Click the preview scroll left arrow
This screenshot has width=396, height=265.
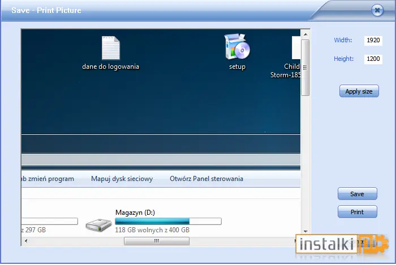pos(26,241)
